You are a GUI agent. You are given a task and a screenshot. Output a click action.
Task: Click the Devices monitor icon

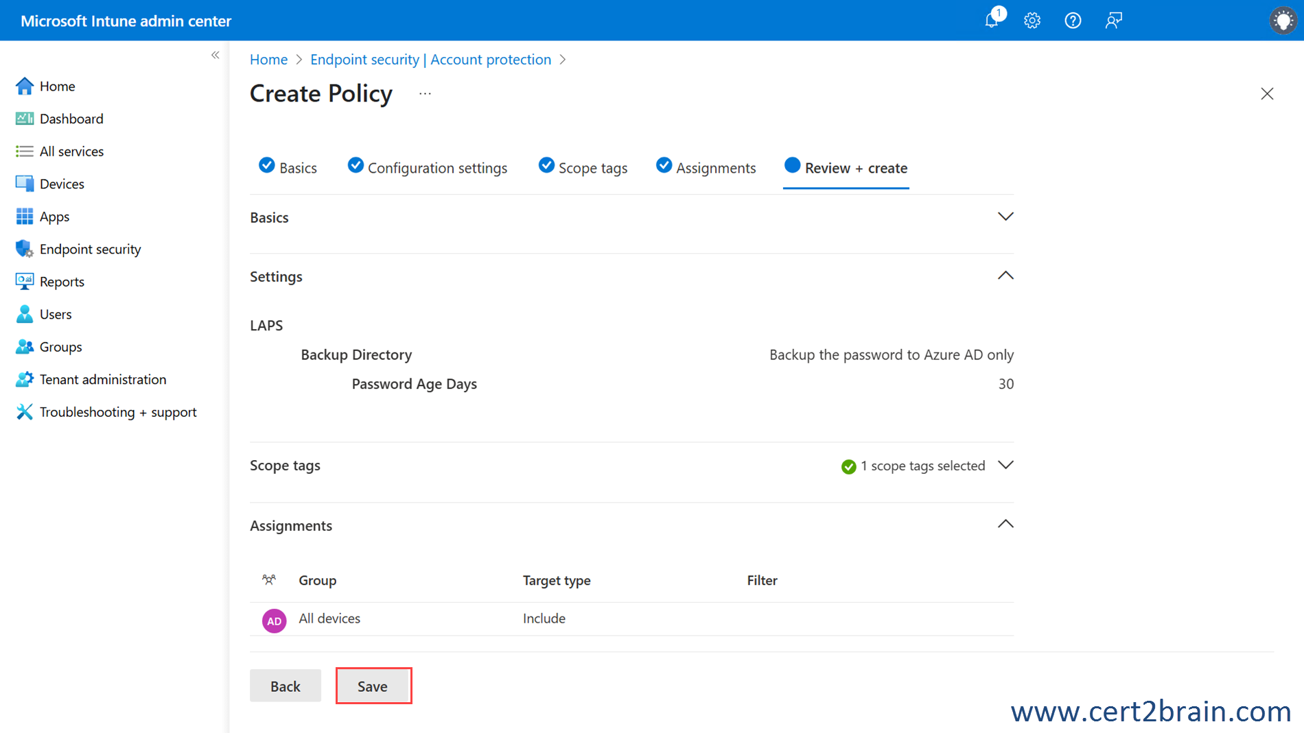coord(25,184)
